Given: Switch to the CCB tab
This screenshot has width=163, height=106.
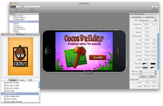Looking at the screenshot, I should click(30, 80).
